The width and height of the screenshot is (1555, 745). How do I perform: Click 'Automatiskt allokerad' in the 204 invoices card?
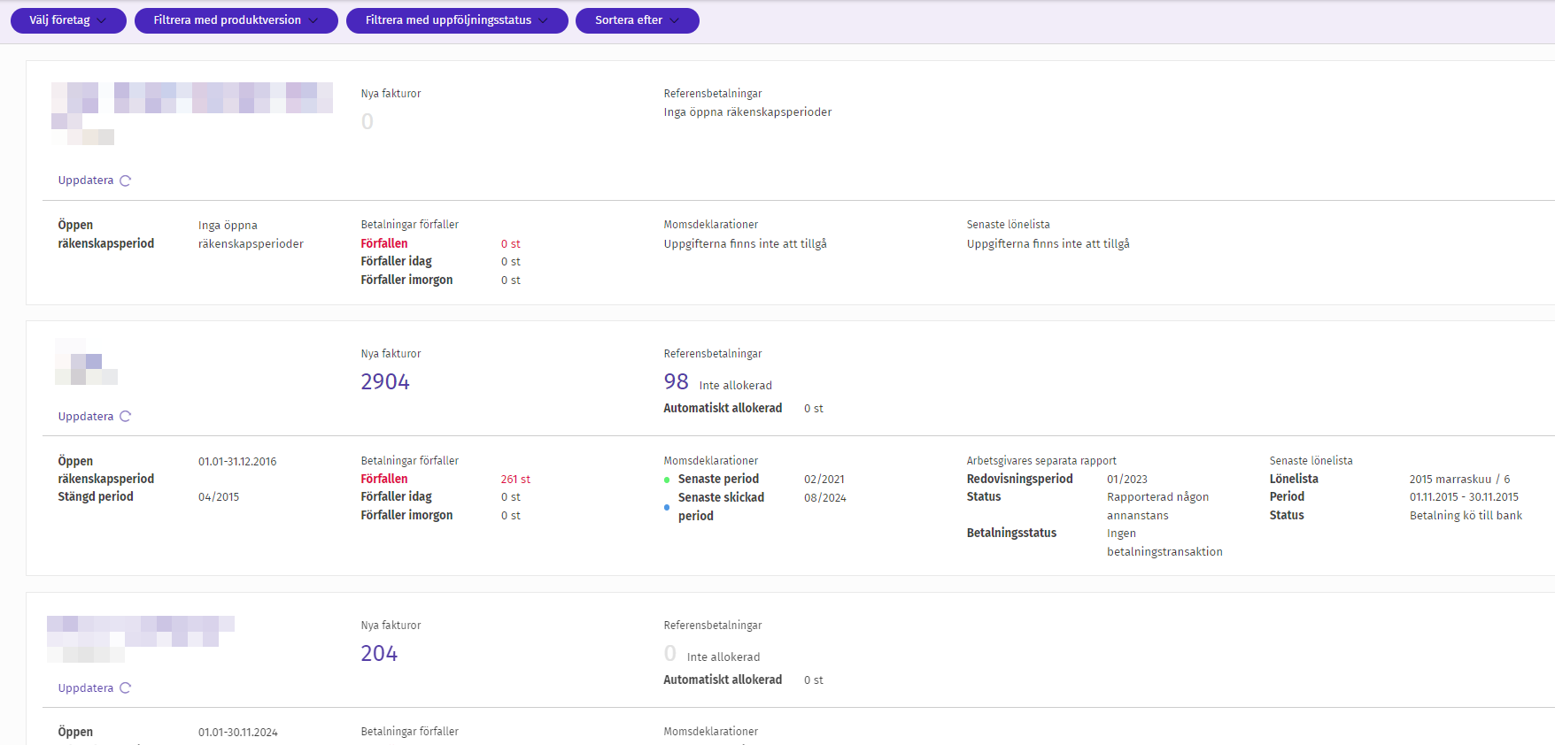pyautogui.click(x=723, y=680)
